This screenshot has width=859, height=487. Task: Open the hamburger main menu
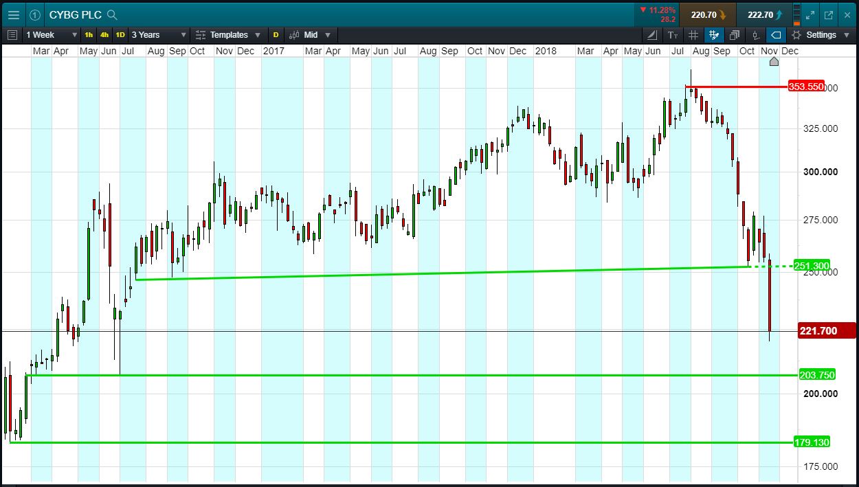(13, 14)
